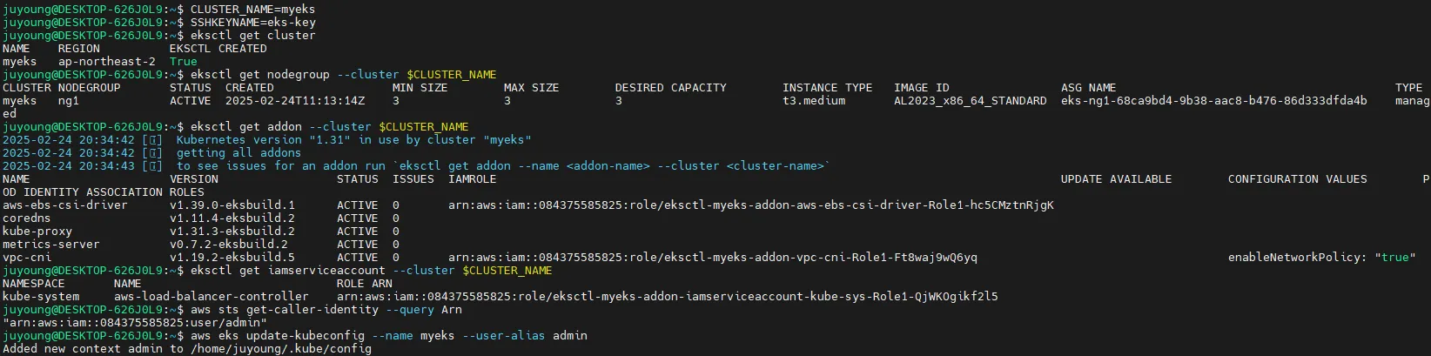The height and width of the screenshot is (356, 1431).
Task: Select the instance type "t3.medium"
Action: (x=814, y=101)
